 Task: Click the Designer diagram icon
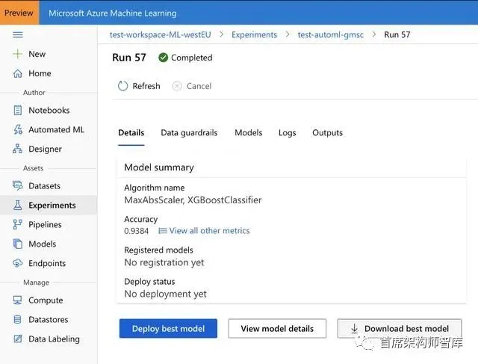(x=18, y=149)
